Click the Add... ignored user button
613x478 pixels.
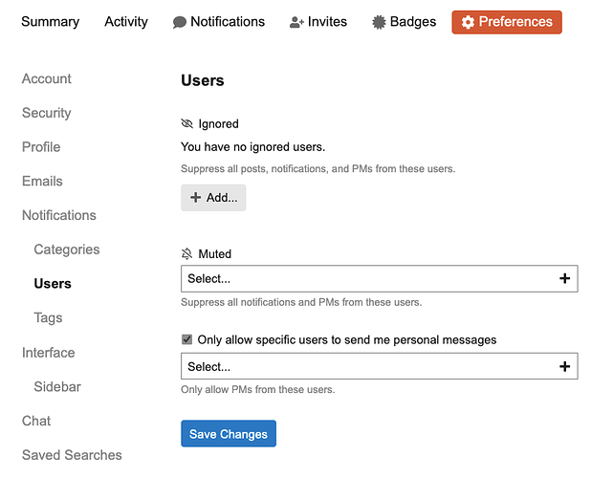pyautogui.click(x=213, y=198)
